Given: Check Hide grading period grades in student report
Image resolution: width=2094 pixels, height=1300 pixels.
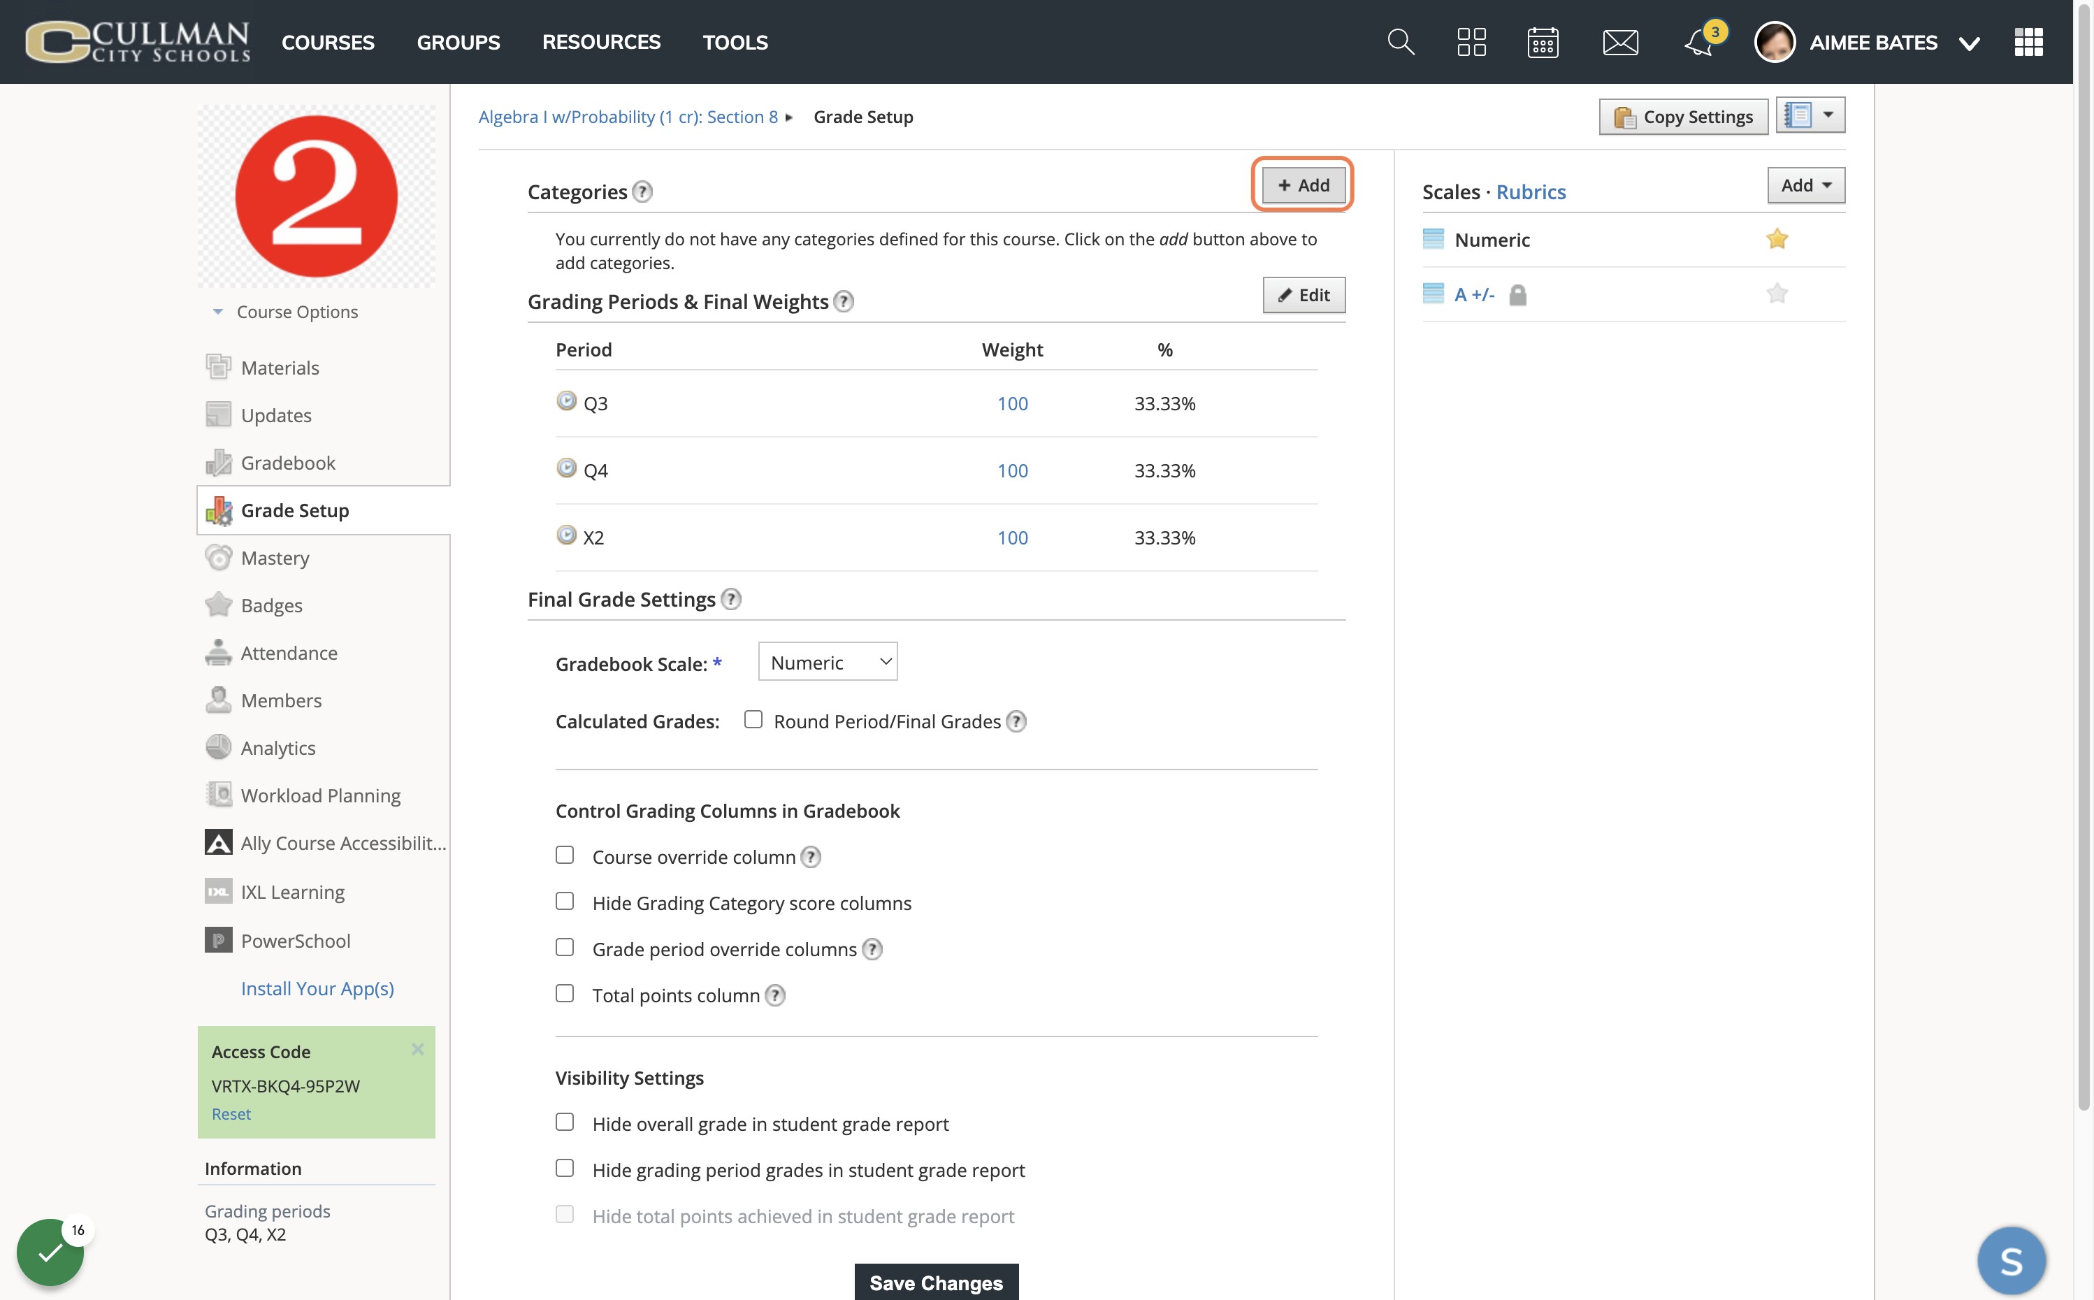Looking at the screenshot, I should pyautogui.click(x=565, y=1169).
